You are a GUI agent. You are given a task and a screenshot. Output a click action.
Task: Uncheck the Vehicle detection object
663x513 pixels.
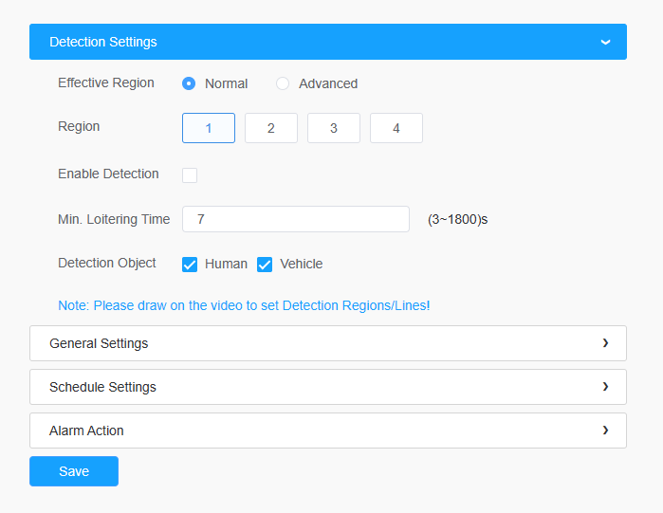pos(265,265)
